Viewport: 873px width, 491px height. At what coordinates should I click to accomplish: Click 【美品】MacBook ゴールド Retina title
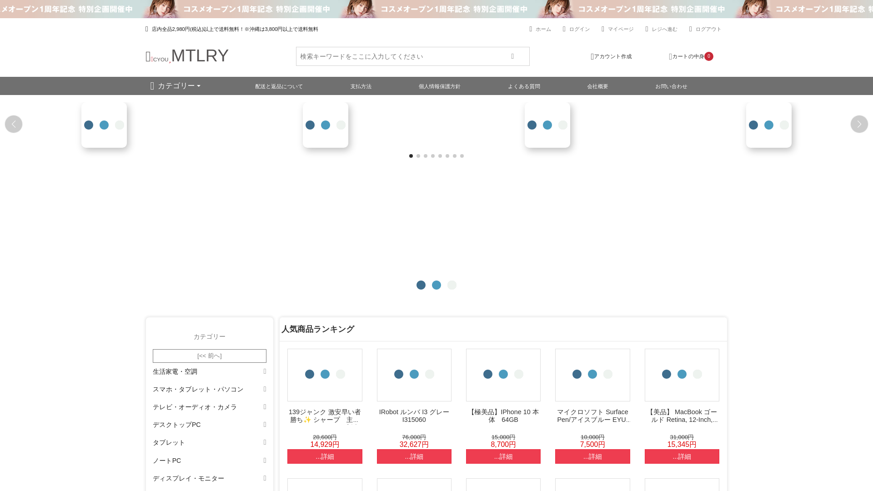(x=682, y=416)
